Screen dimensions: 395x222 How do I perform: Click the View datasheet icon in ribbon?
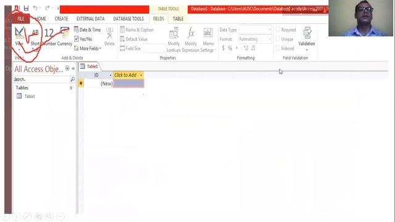click(x=19, y=33)
